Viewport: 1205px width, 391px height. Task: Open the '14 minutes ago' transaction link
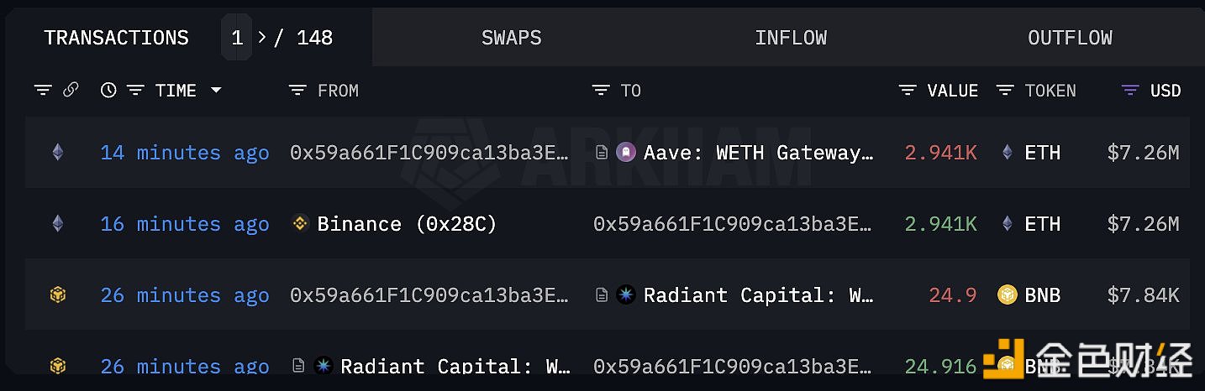click(185, 153)
